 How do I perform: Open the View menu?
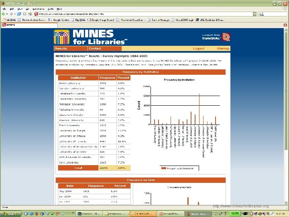click(20, 9)
